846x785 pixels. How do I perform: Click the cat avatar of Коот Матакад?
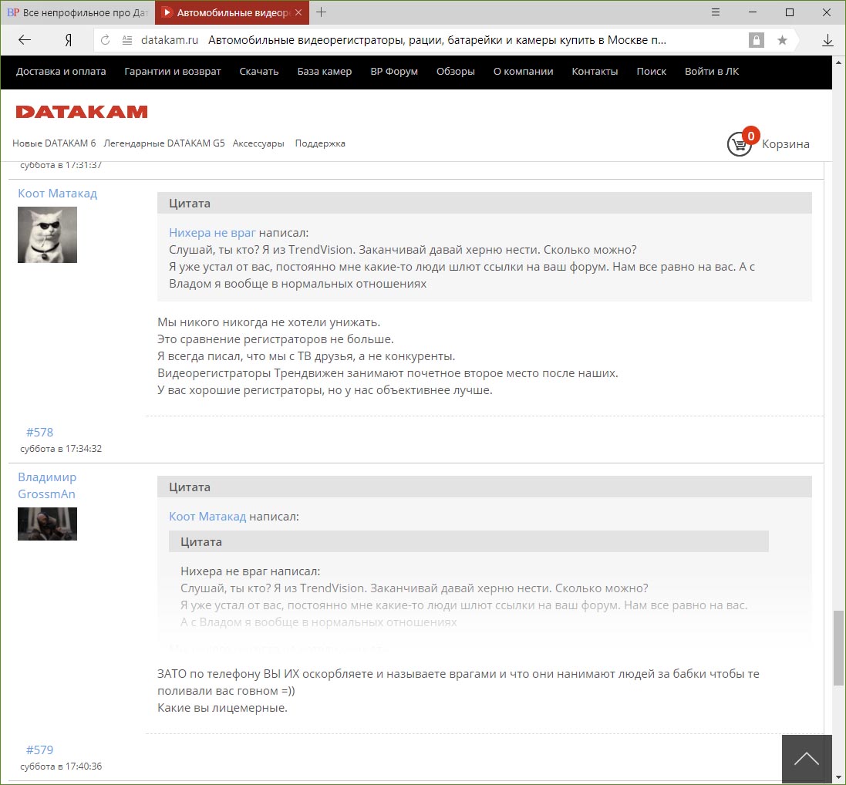pos(47,234)
